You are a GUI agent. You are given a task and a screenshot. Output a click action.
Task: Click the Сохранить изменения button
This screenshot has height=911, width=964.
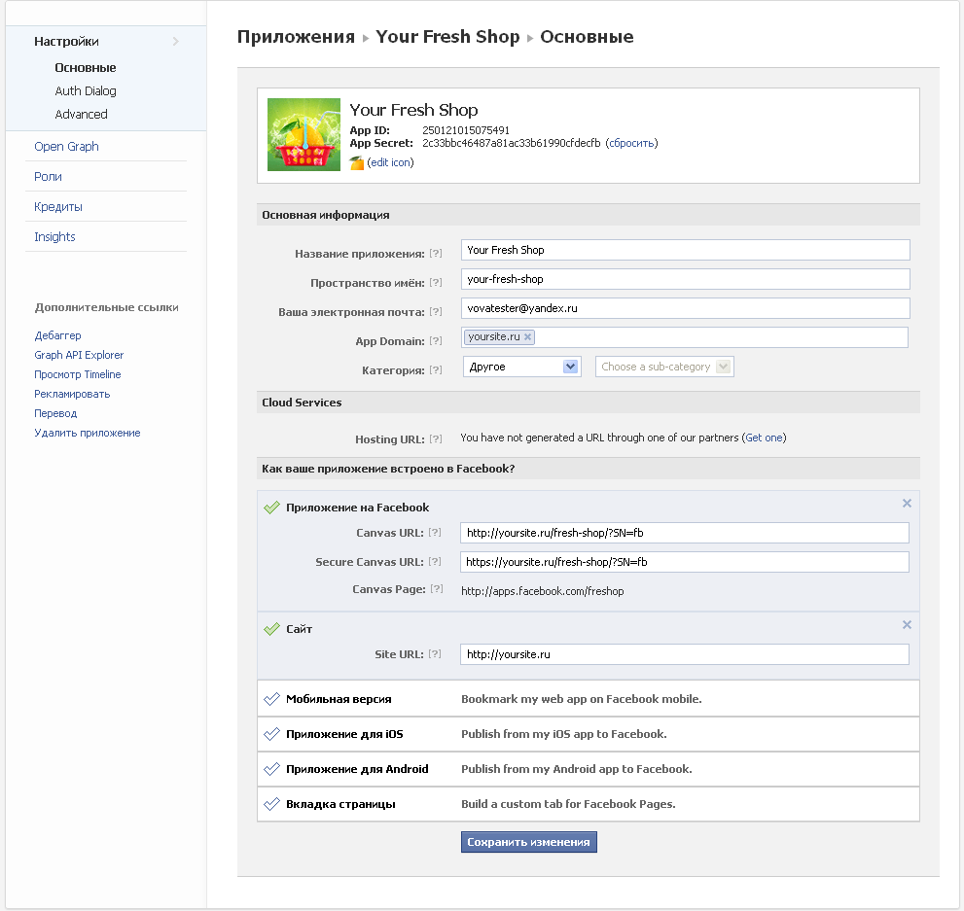[528, 842]
